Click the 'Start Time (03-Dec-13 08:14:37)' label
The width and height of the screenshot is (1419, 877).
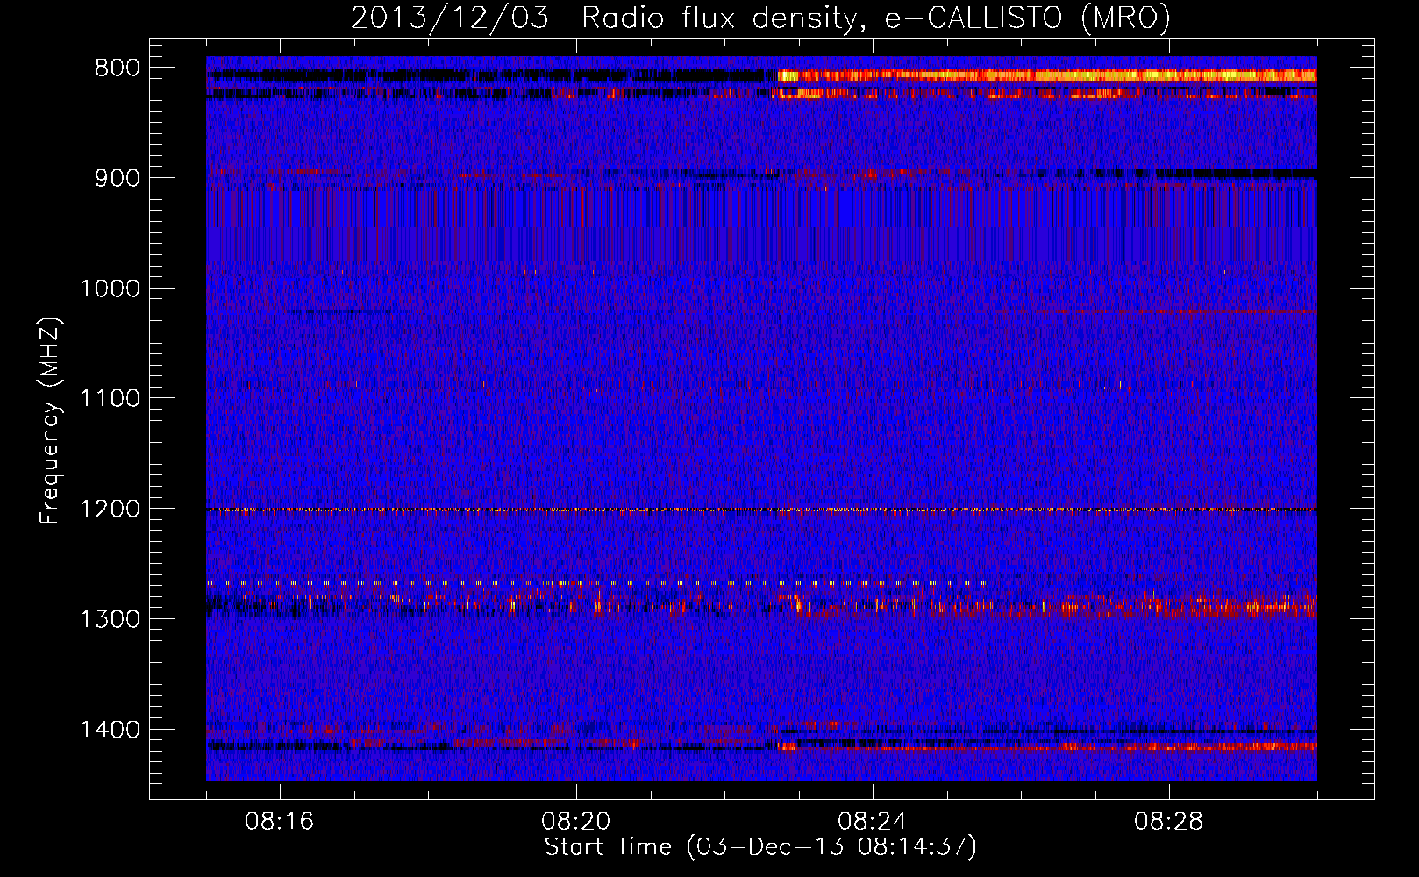coord(760,847)
